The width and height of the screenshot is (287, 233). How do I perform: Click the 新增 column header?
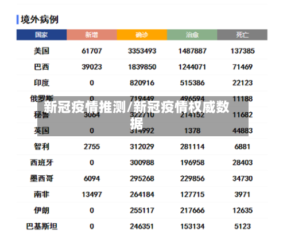click(x=92, y=35)
